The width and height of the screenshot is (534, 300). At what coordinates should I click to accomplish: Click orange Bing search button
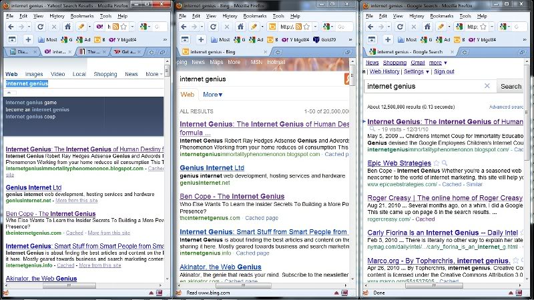[346, 79]
